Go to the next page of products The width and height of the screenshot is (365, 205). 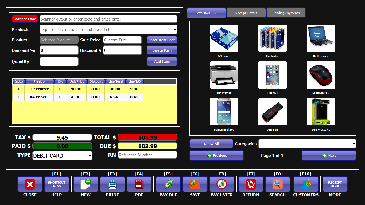coord(329,155)
